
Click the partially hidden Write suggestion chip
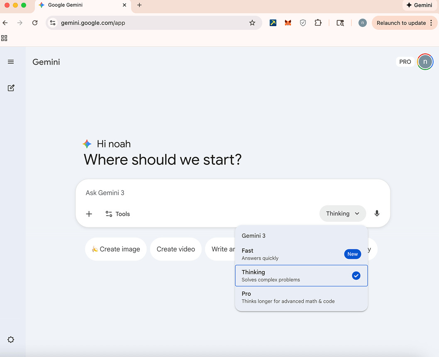pos(220,249)
